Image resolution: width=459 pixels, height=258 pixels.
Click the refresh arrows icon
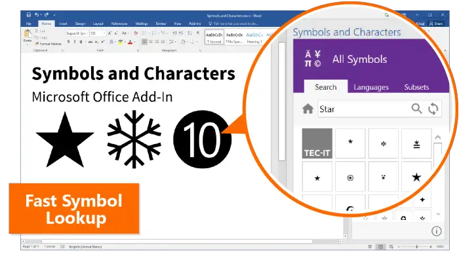pyautogui.click(x=433, y=109)
